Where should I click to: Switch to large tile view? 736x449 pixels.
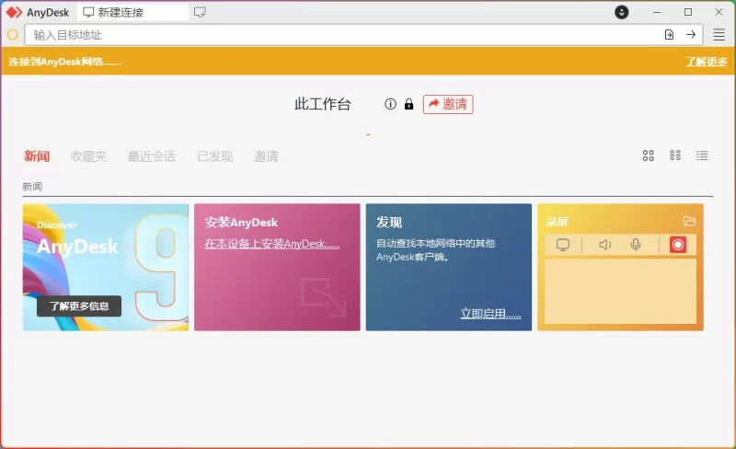pyautogui.click(x=648, y=155)
